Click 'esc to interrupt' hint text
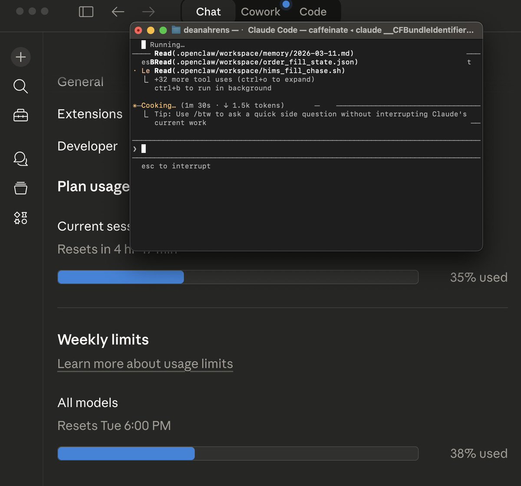Image resolution: width=521 pixels, height=486 pixels. point(176,166)
